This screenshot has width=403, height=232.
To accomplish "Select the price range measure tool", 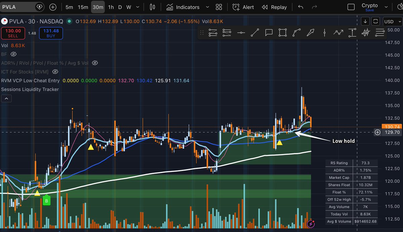I will pos(352,33).
